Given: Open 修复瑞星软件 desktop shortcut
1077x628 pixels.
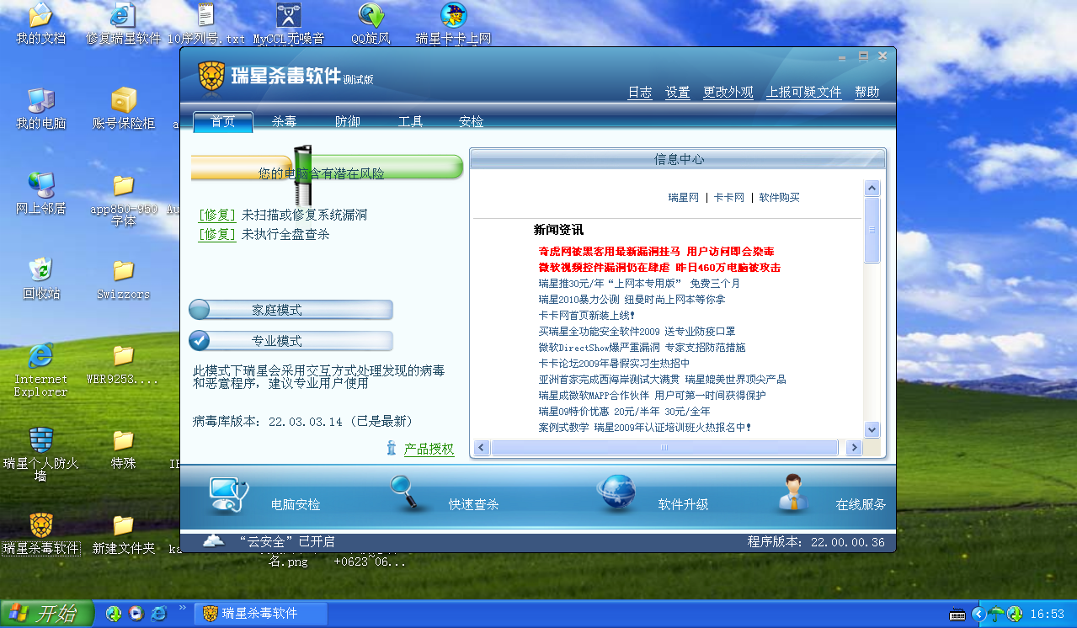Looking at the screenshot, I should (x=123, y=15).
